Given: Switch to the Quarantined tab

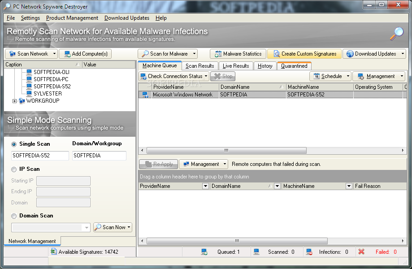Looking at the screenshot, I should click(294, 66).
